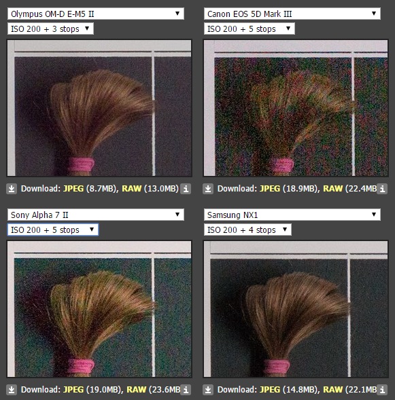395x400 pixels.
Task: Download the Samsung 14.8MB JPEG file
Action: point(270,390)
